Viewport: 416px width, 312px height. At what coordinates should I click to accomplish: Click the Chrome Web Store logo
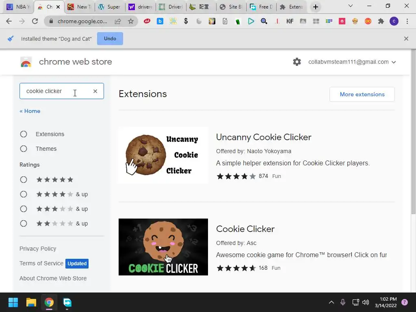(26, 62)
